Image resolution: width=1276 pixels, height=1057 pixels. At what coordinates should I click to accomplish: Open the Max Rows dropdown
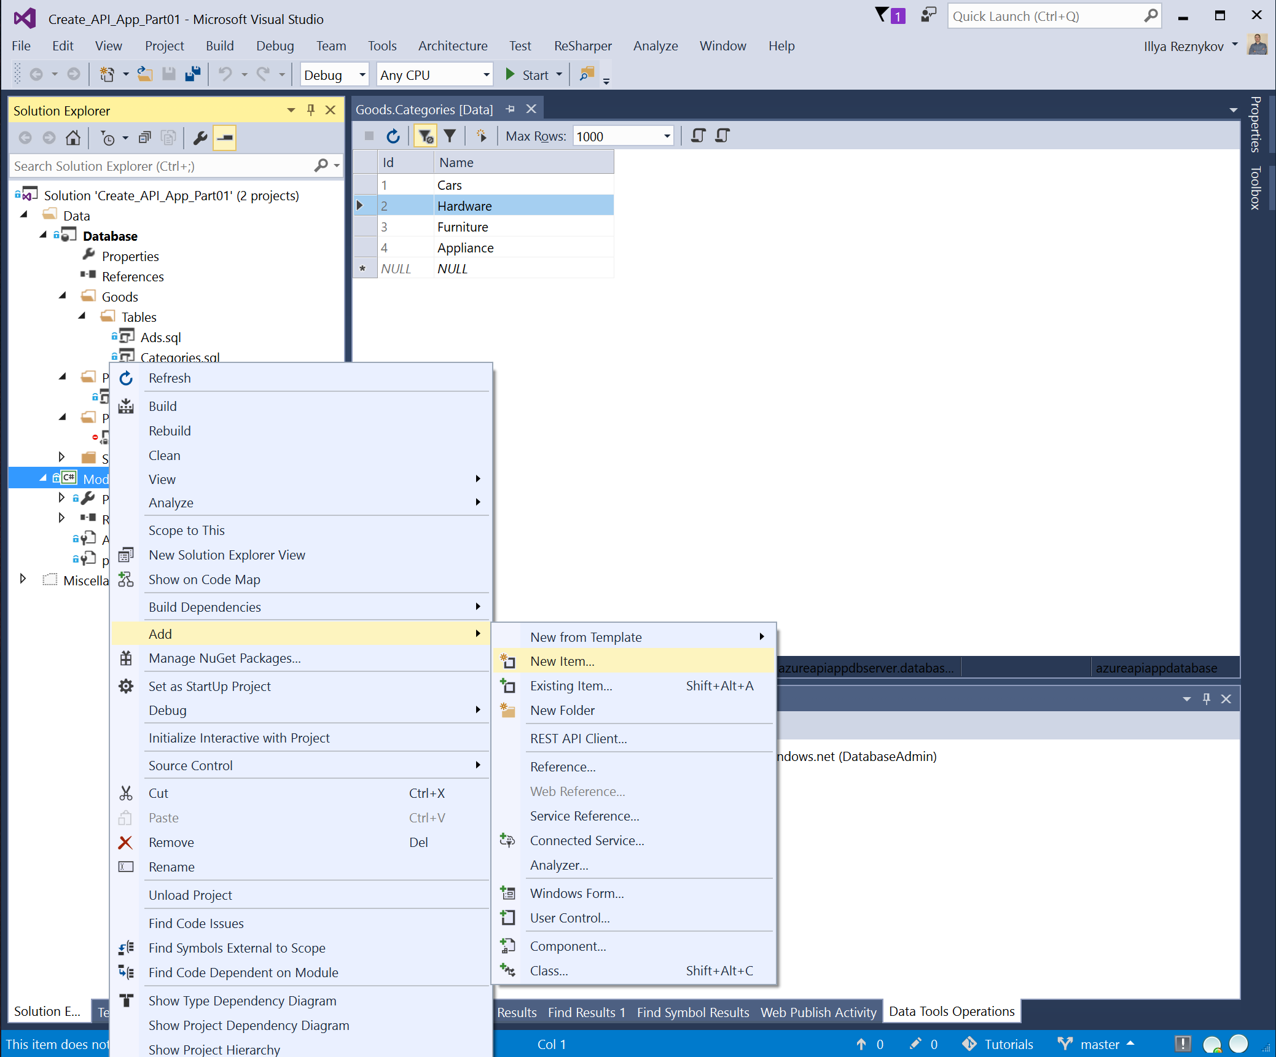[x=667, y=136]
